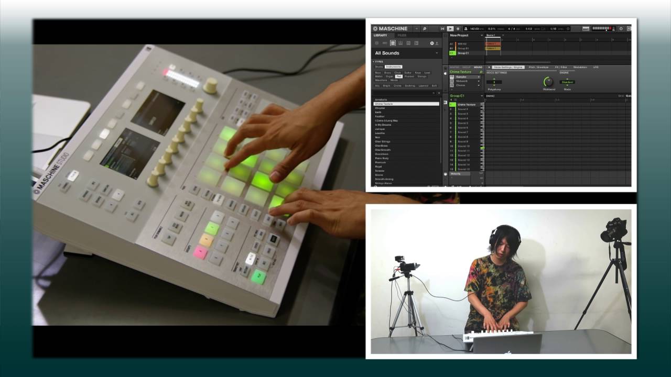Image resolution: width=671 pixels, height=377 pixels.
Task: Select the Sampler plug-in slot
Action: 464,77
